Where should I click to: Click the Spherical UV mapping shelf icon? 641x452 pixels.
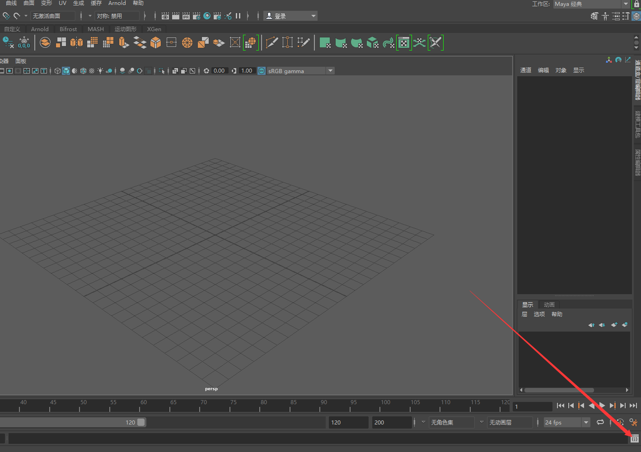pyautogui.click(x=356, y=43)
